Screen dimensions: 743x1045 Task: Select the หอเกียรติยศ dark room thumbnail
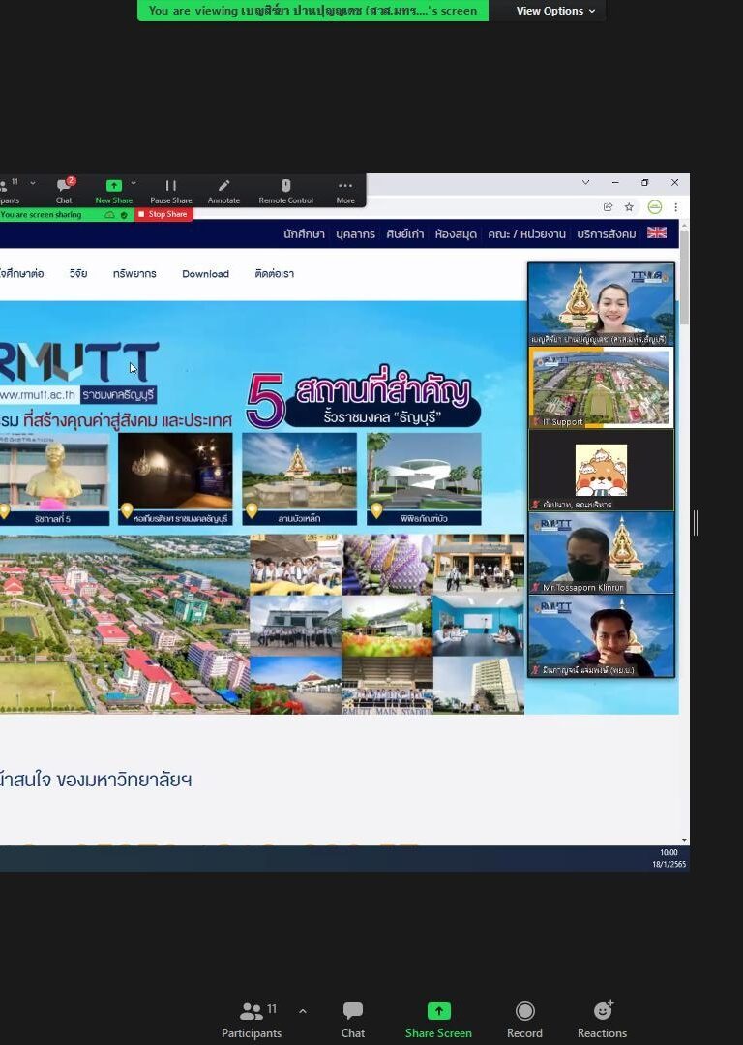coord(175,479)
